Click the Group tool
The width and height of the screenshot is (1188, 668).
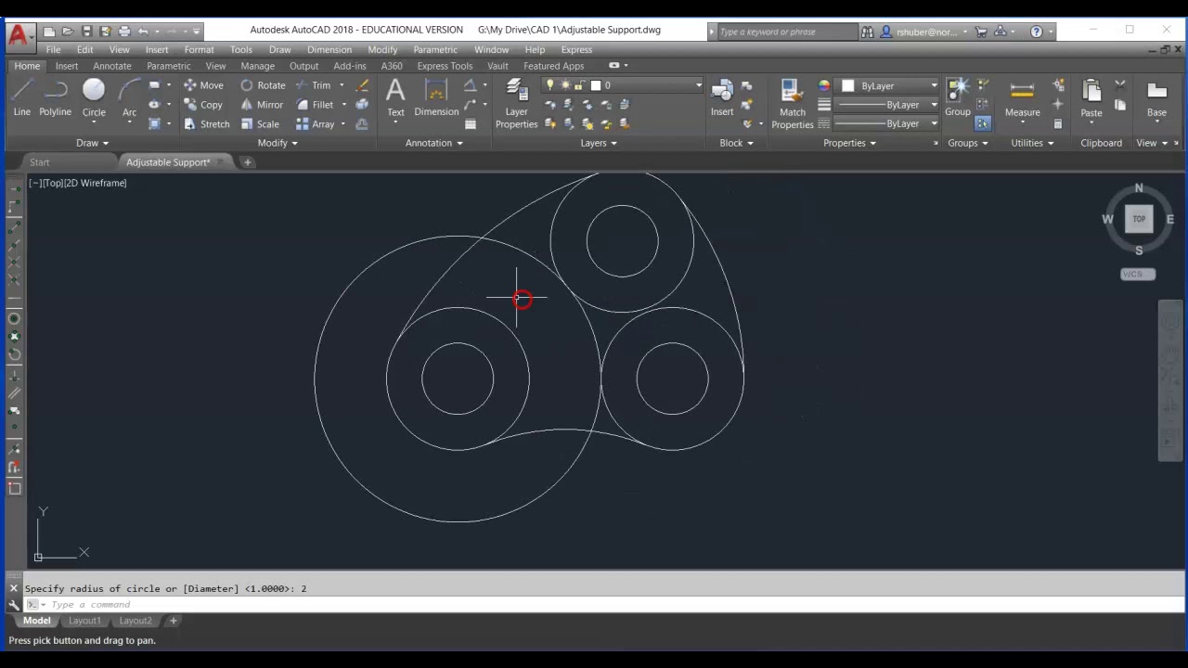pos(958,97)
